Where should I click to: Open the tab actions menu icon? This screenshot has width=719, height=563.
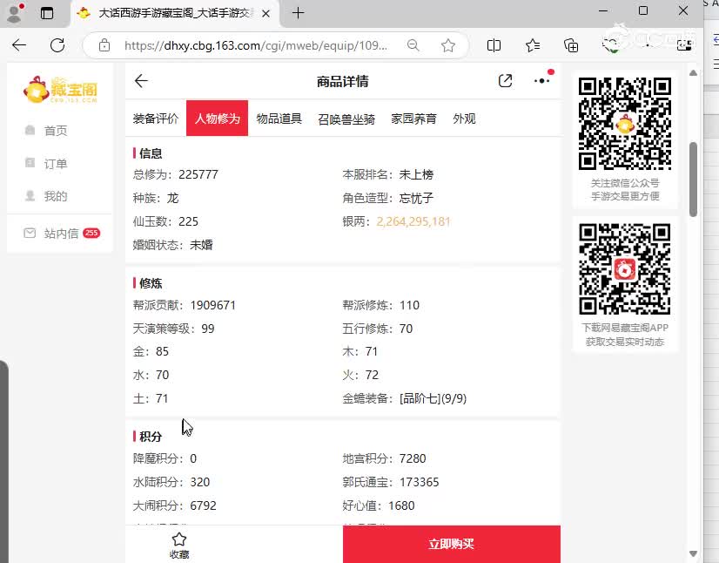(x=47, y=13)
